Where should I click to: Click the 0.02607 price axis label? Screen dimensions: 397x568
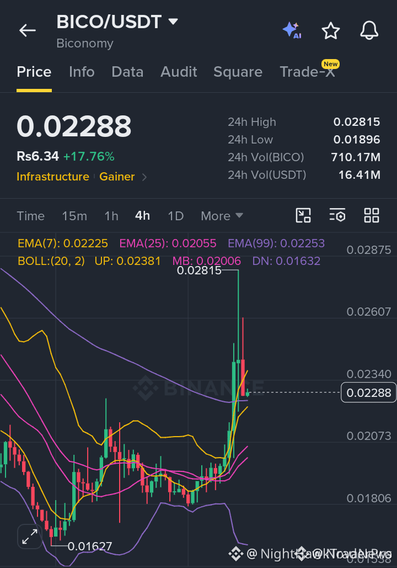369,312
